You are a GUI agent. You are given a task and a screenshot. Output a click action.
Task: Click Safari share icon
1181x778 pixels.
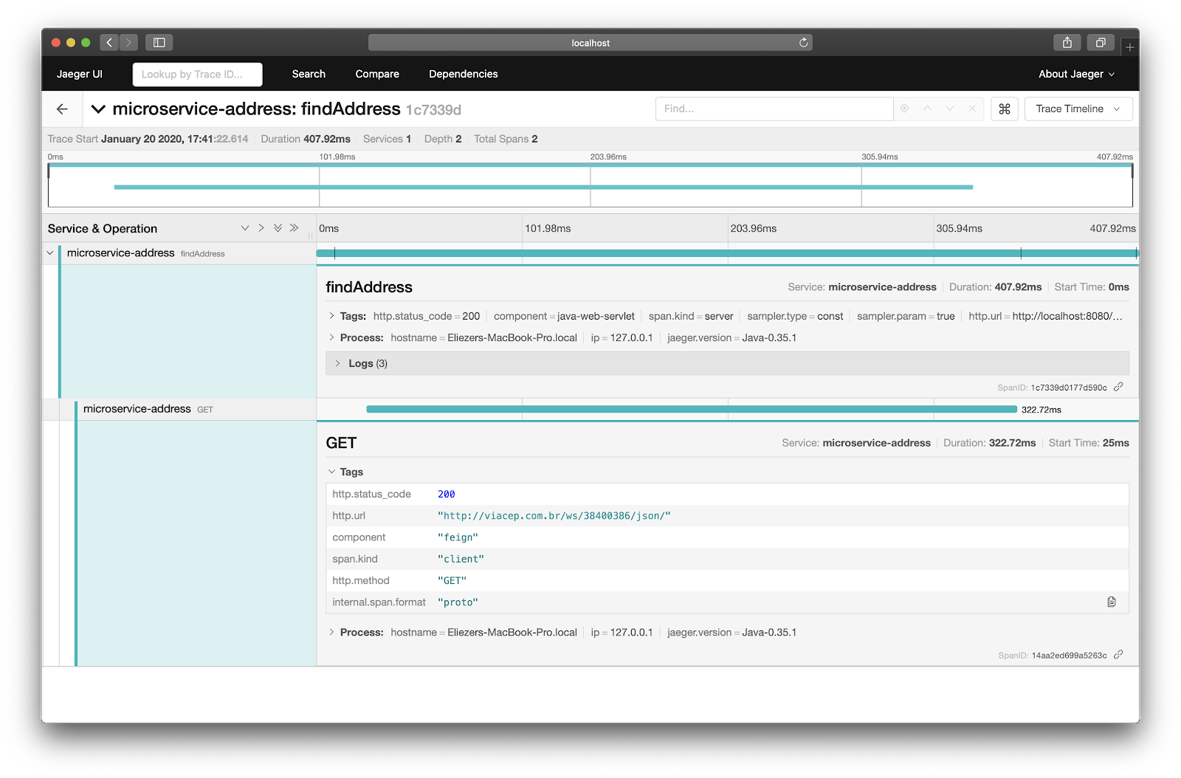coord(1067,43)
